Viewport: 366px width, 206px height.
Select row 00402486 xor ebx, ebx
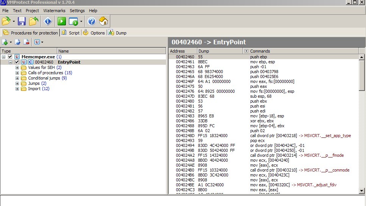[264, 121]
